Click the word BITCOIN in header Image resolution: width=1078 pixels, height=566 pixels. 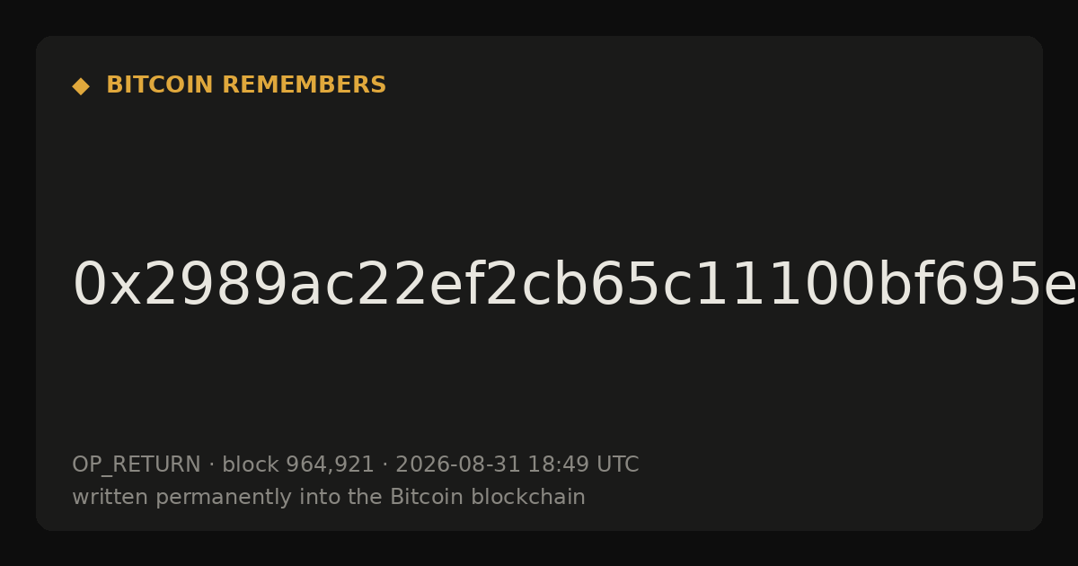[160, 85]
